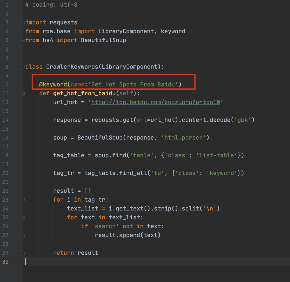290x282 pixels.
Task: Click 'result.append(text)' statement
Action: click(x=128, y=235)
